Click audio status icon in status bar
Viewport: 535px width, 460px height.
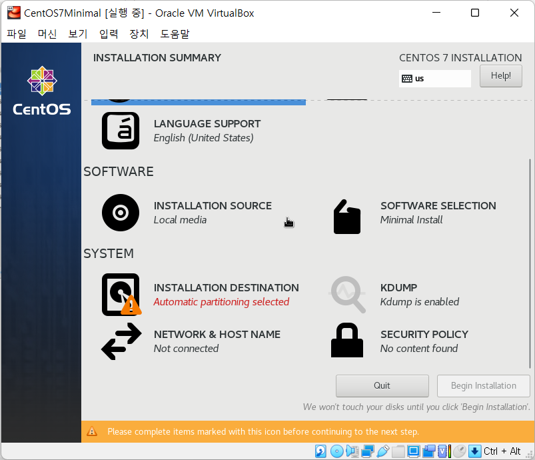[x=352, y=451]
